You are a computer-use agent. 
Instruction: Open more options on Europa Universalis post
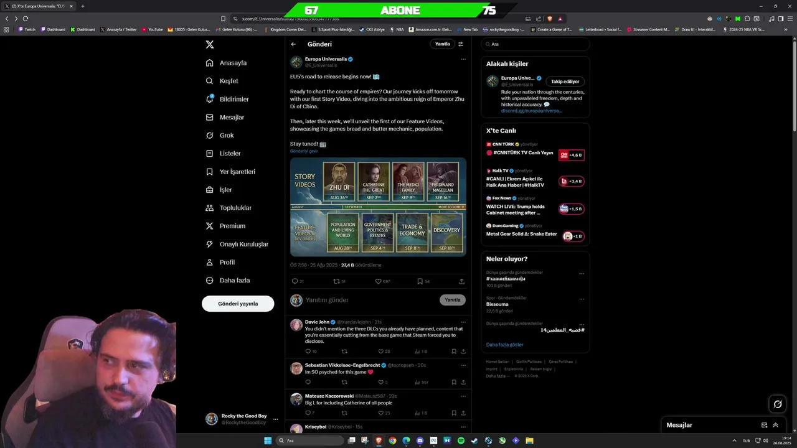(463, 59)
